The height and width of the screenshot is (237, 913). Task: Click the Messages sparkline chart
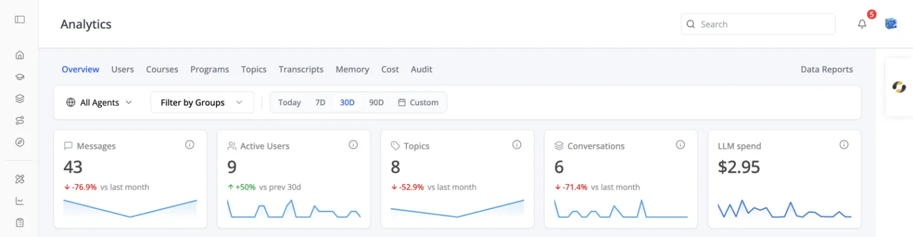pos(130,208)
